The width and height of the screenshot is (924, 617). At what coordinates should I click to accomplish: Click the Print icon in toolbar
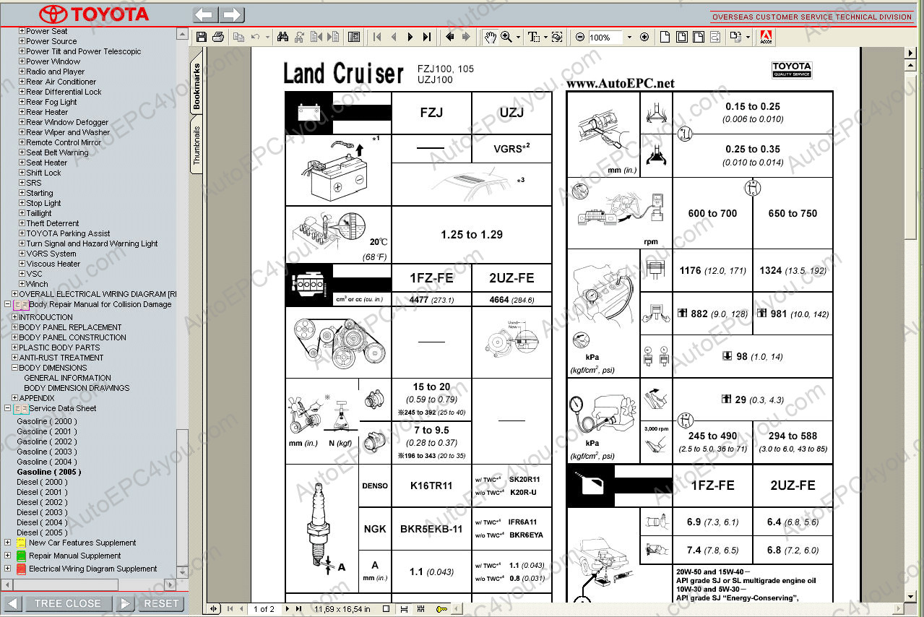click(218, 37)
